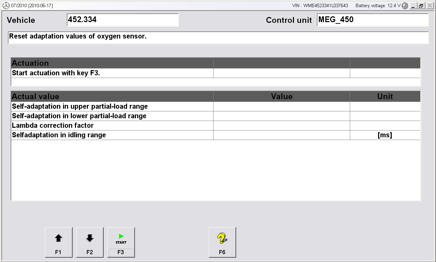Close the diagnostic window
The width and height of the screenshot is (436, 262).
430,6
